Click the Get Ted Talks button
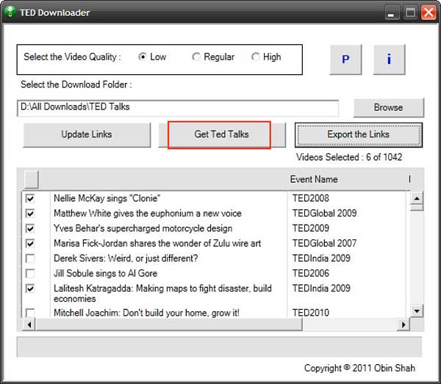 pos(222,134)
